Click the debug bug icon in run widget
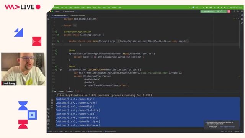 pos(221,11)
